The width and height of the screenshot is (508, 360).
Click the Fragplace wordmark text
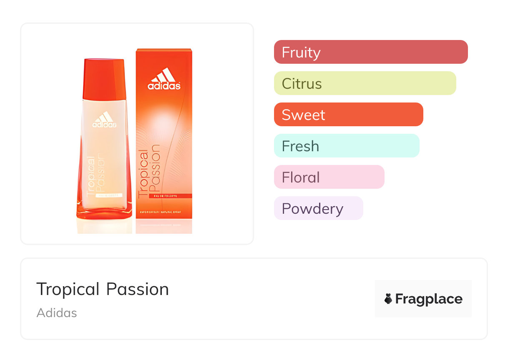[429, 299]
